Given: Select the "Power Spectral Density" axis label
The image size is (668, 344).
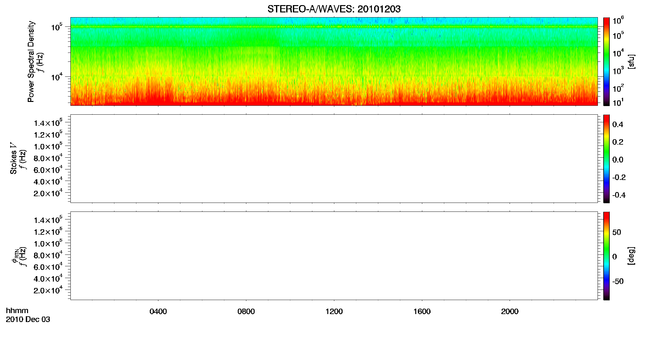Looking at the screenshot, I should (31, 61).
